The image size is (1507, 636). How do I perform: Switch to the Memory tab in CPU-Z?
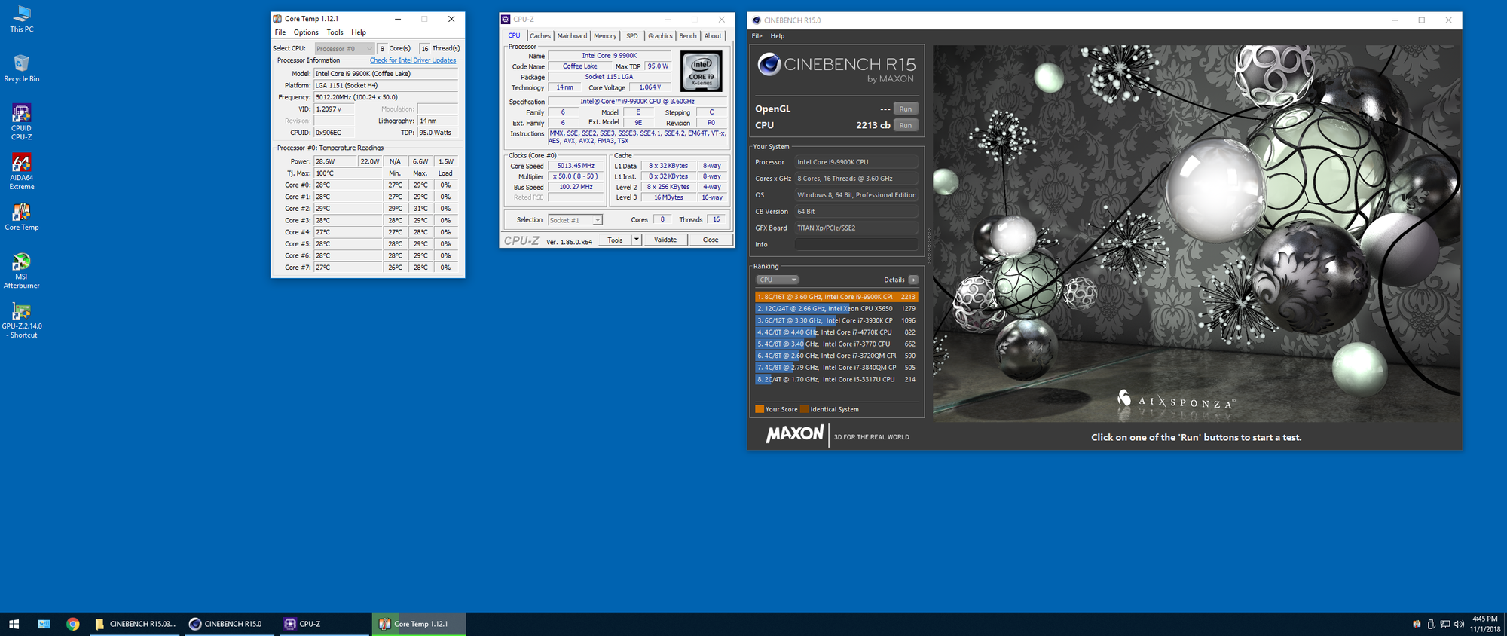point(605,36)
